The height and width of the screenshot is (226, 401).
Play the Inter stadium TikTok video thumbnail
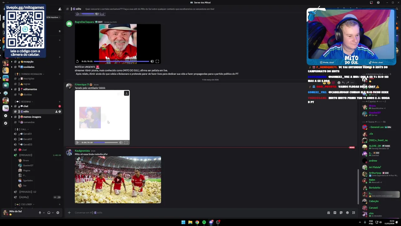[118, 180]
